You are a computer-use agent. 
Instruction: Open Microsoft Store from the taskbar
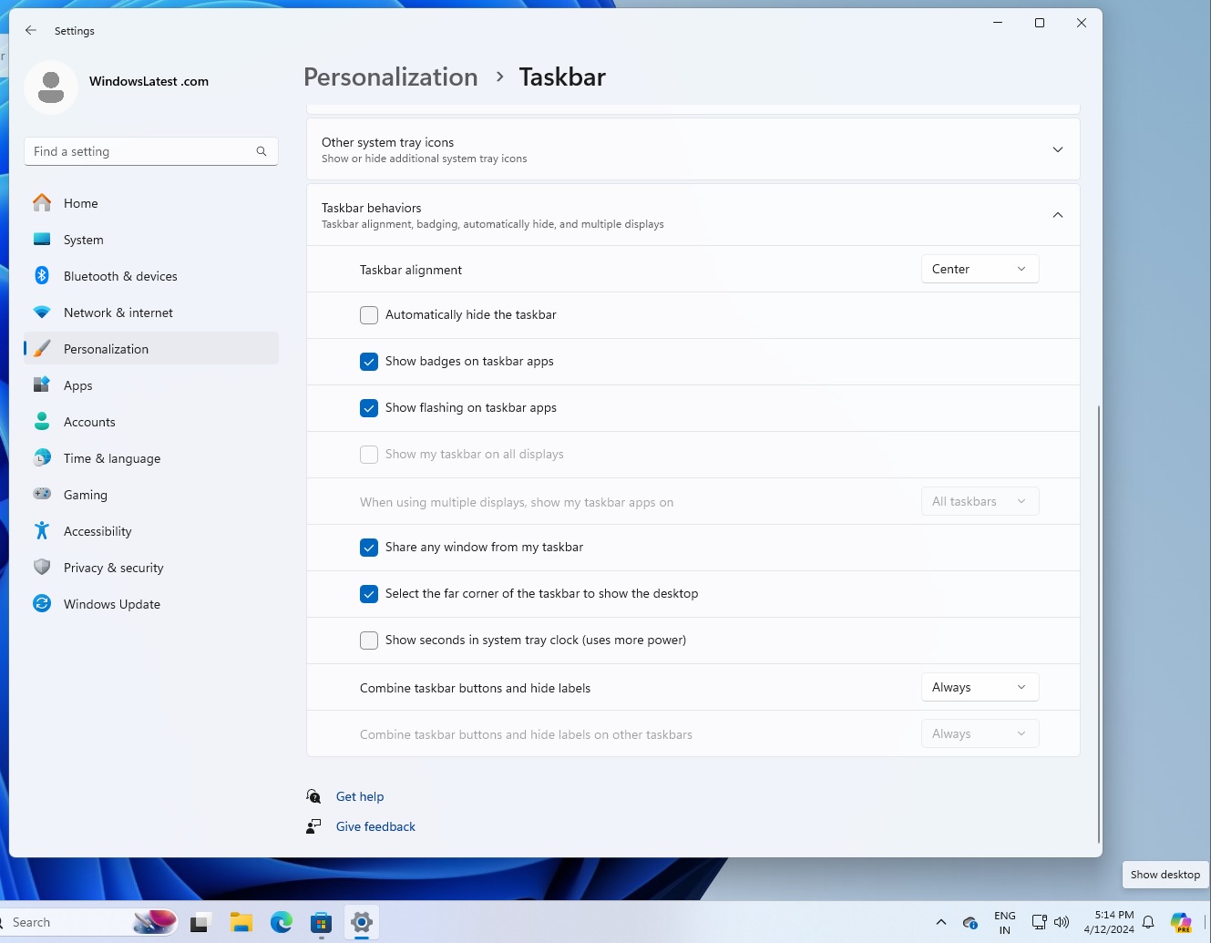320,921
